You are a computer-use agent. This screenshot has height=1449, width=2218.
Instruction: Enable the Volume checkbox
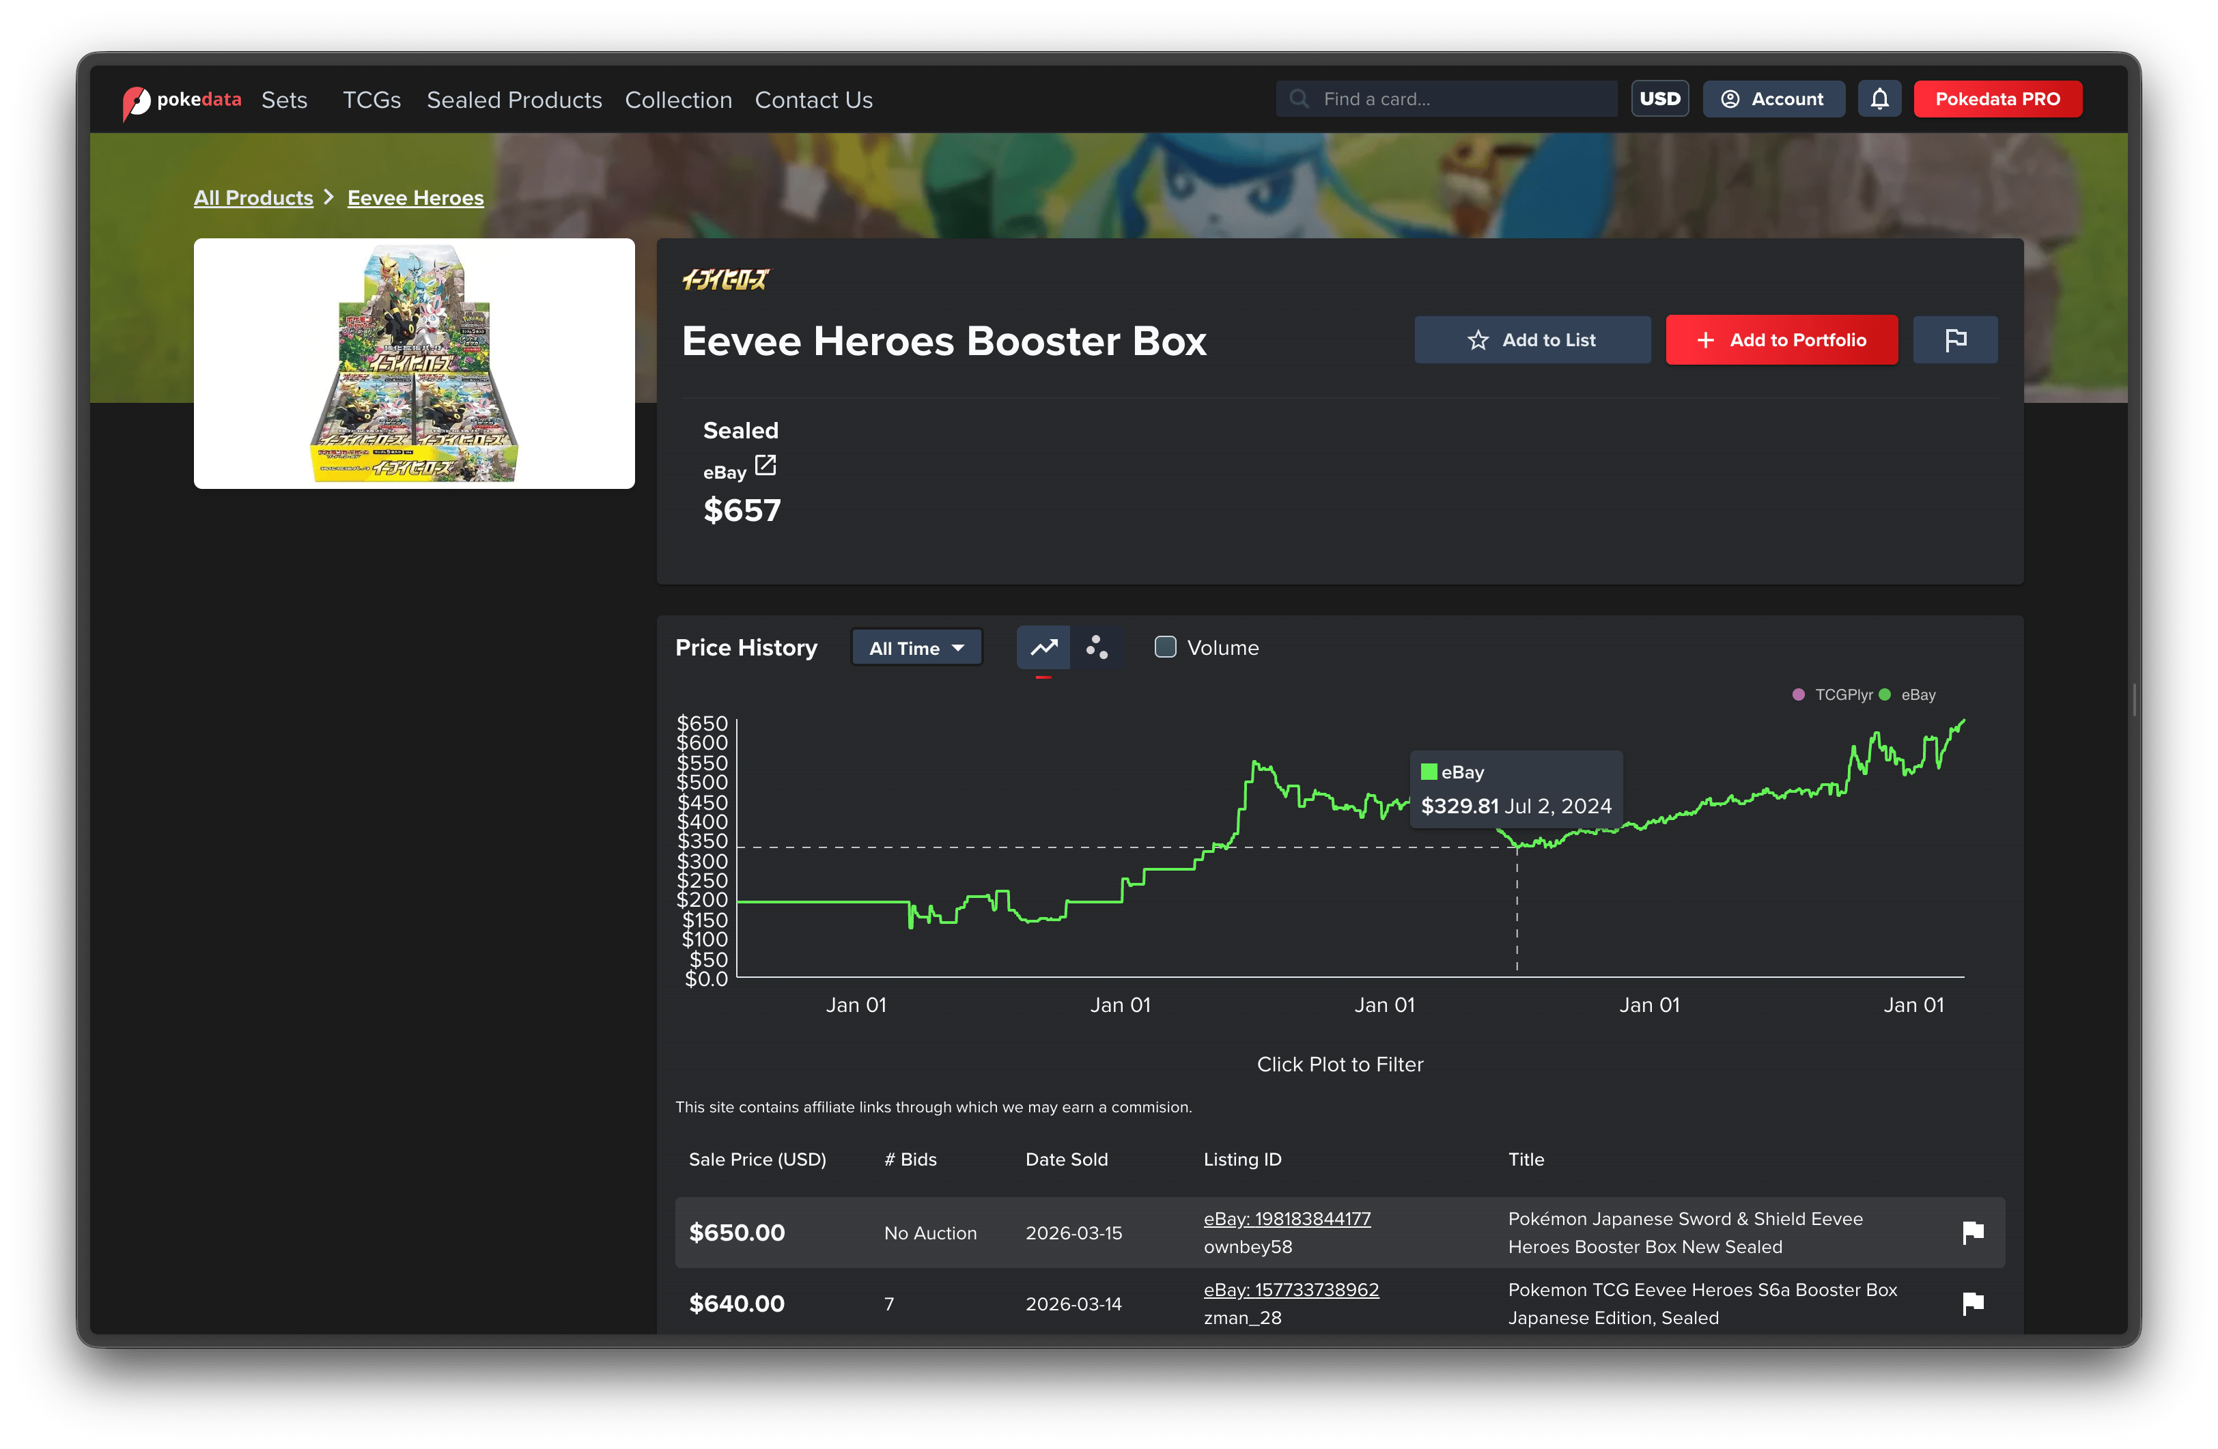(x=1165, y=647)
